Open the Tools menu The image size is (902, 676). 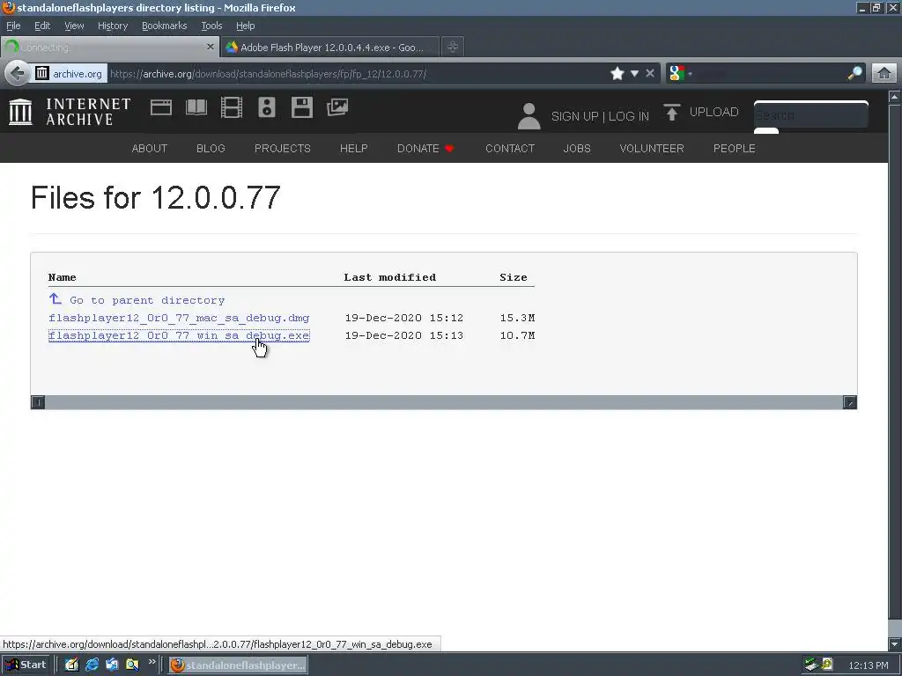(211, 26)
